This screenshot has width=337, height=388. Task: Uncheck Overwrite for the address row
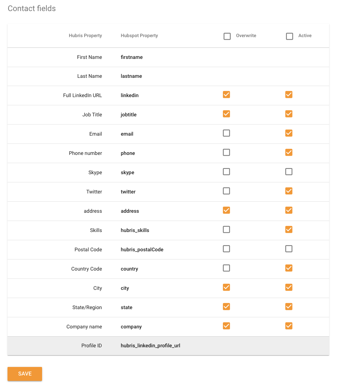[x=226, y=210]
